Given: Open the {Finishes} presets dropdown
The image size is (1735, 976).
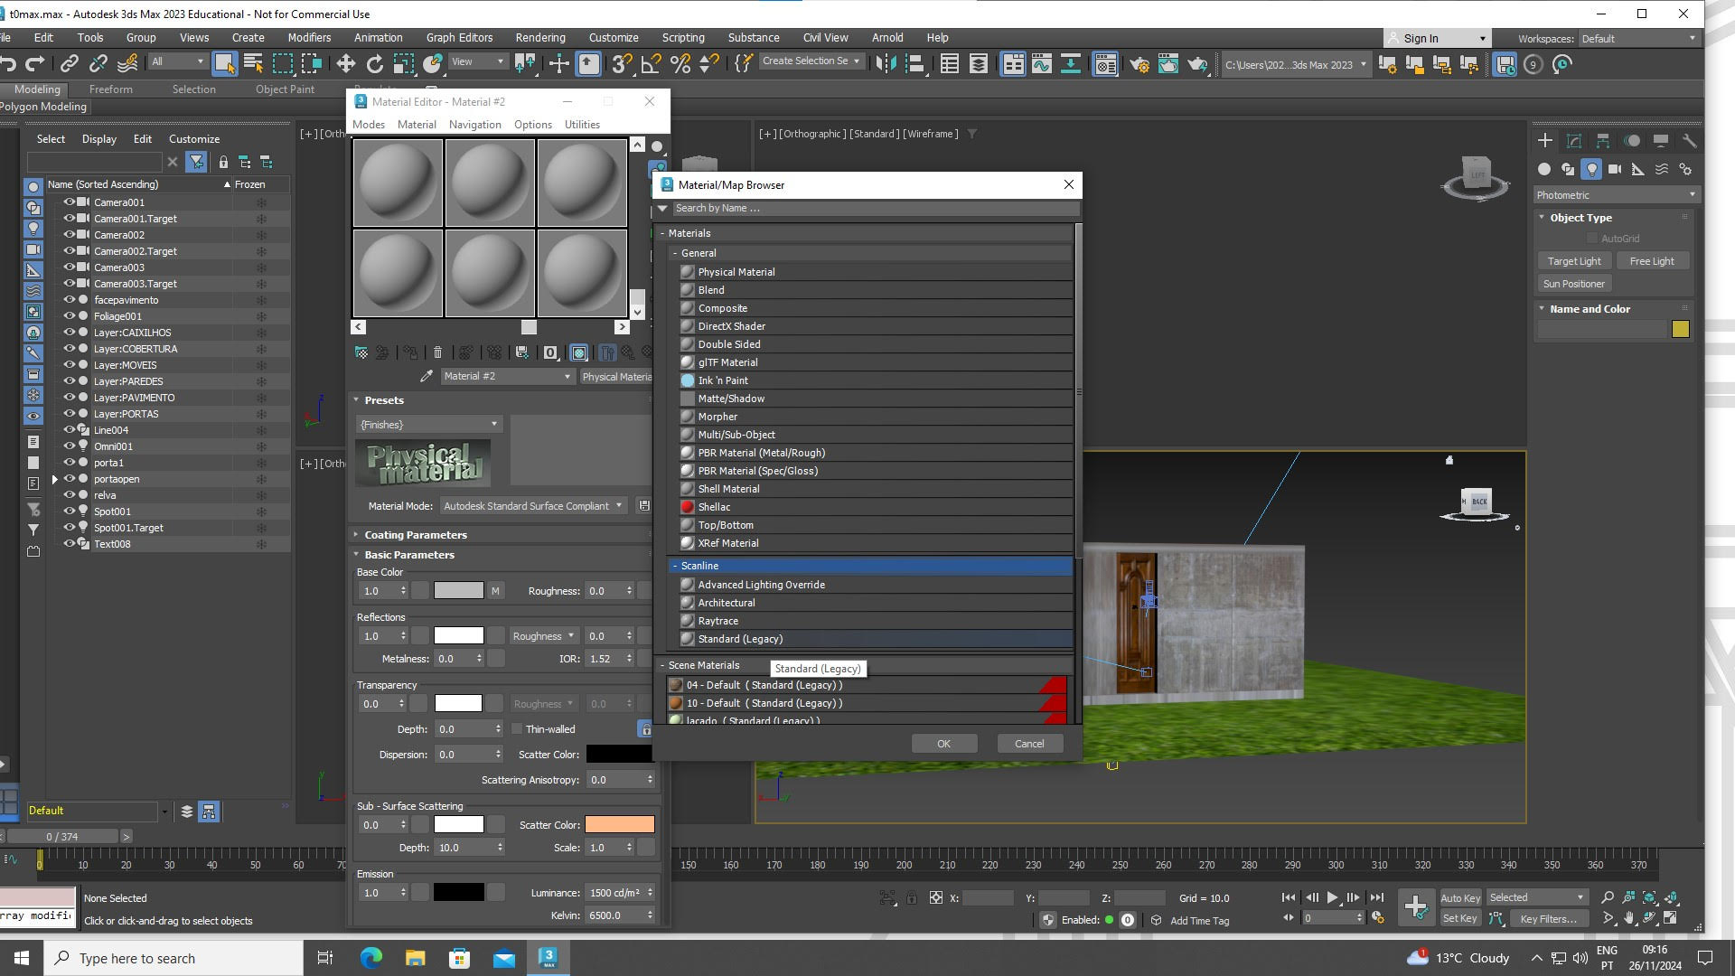Looking at the screenshot, I should pos(428,424).
